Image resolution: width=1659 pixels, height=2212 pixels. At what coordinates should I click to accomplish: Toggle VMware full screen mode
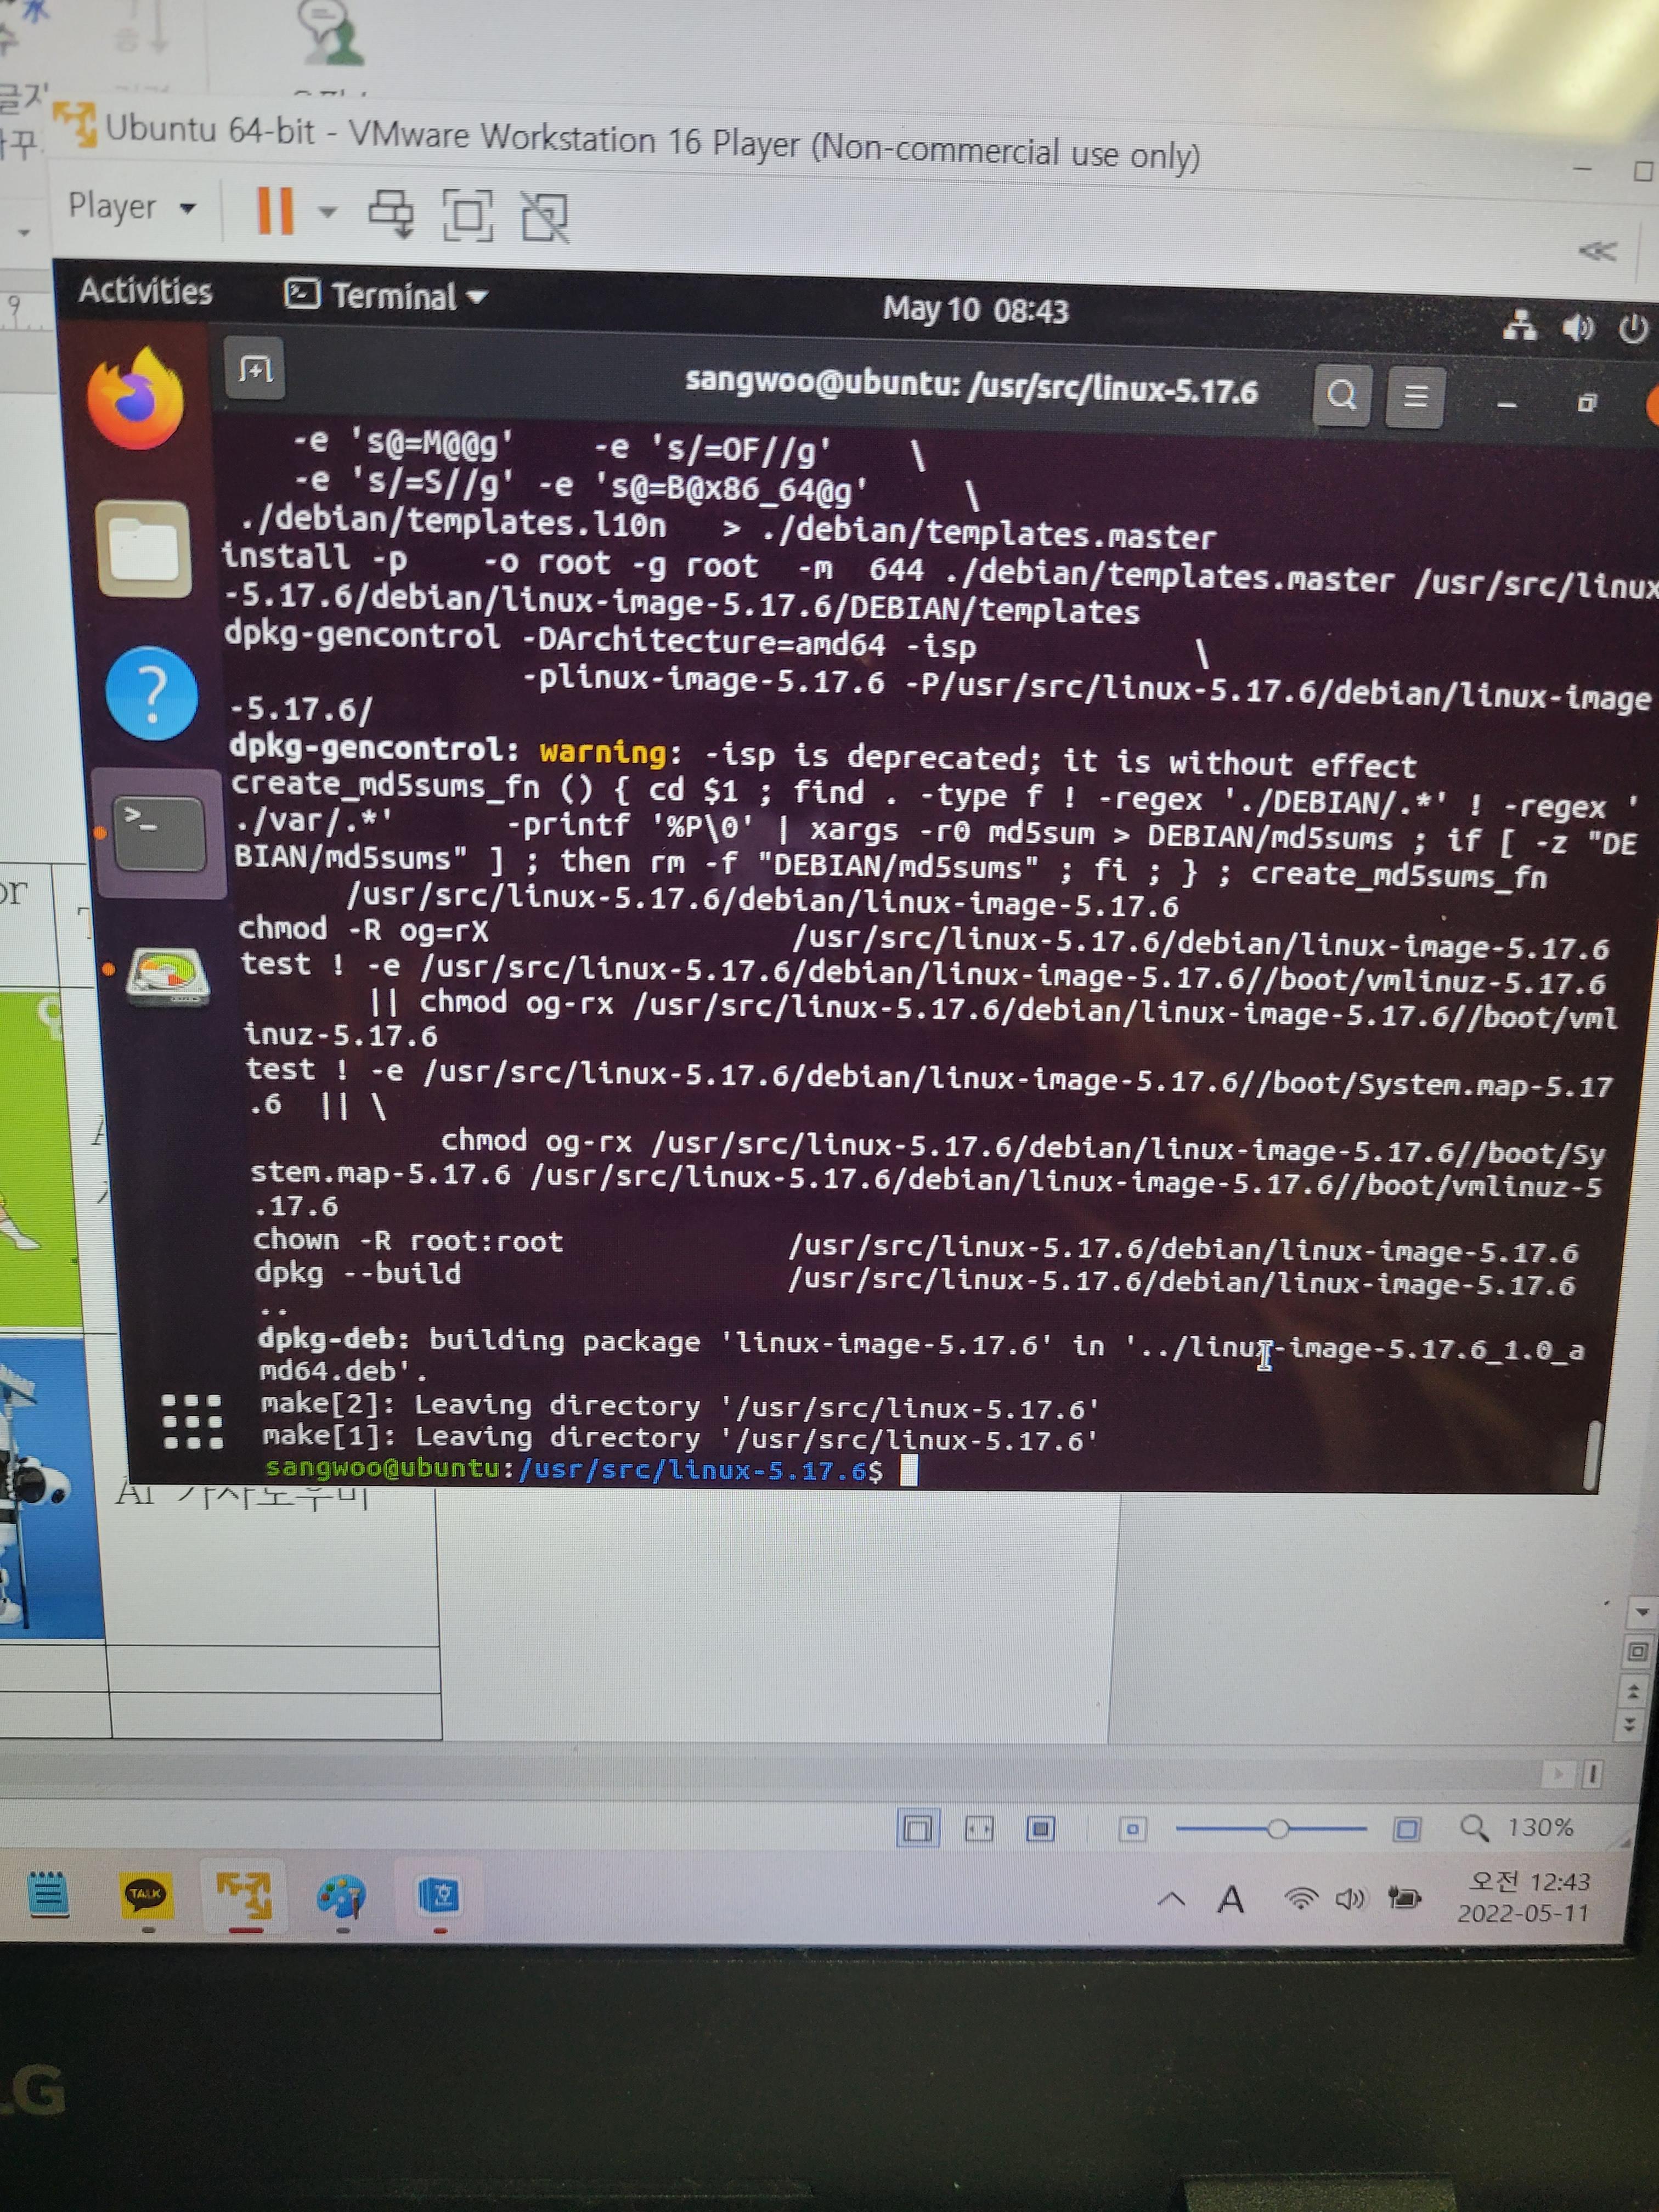(x=467, y=215)
